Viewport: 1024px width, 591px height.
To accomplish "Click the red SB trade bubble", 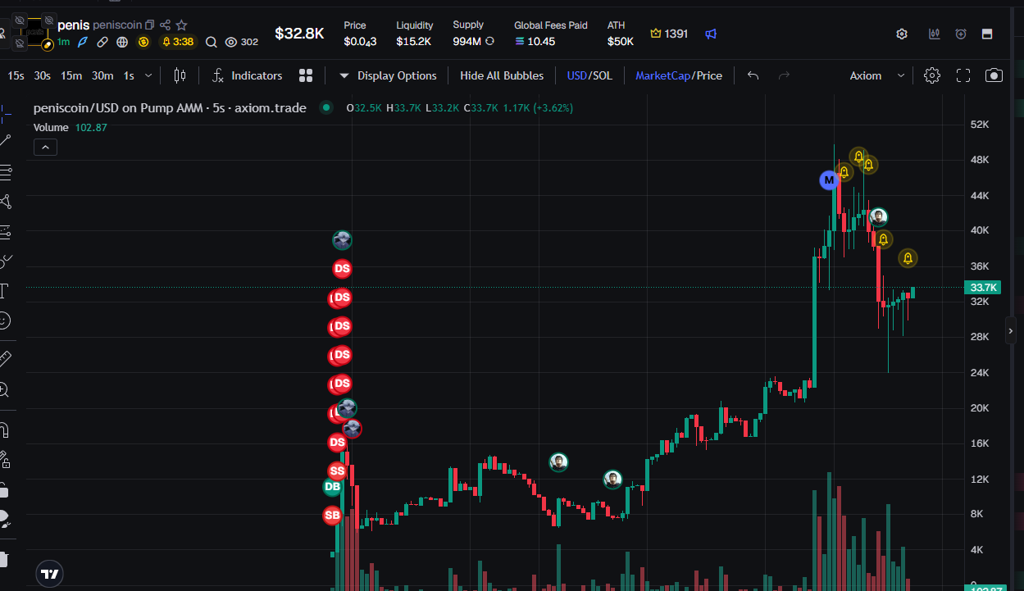I will [332, 516].
